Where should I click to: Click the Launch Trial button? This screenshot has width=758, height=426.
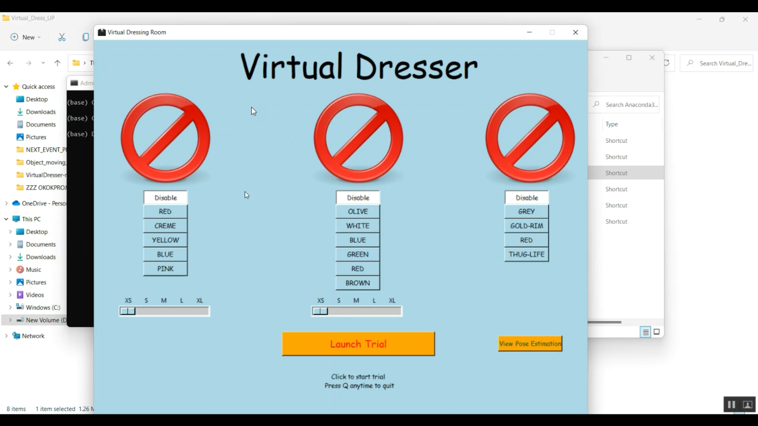[x=358, y=344]
